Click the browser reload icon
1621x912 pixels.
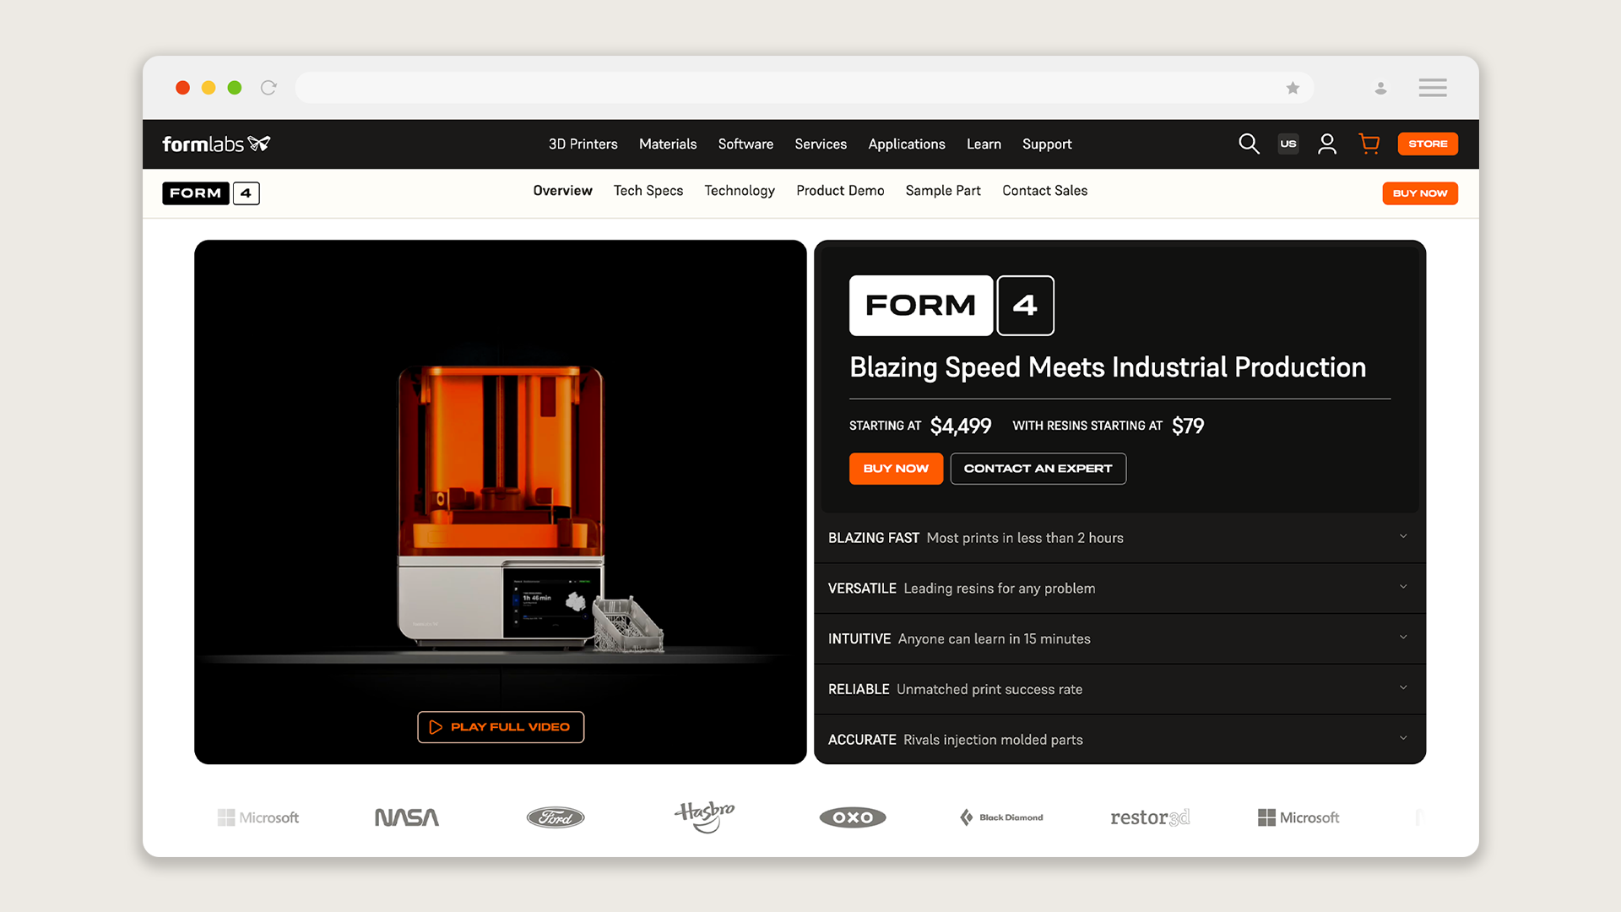click(x=268, y=88)
